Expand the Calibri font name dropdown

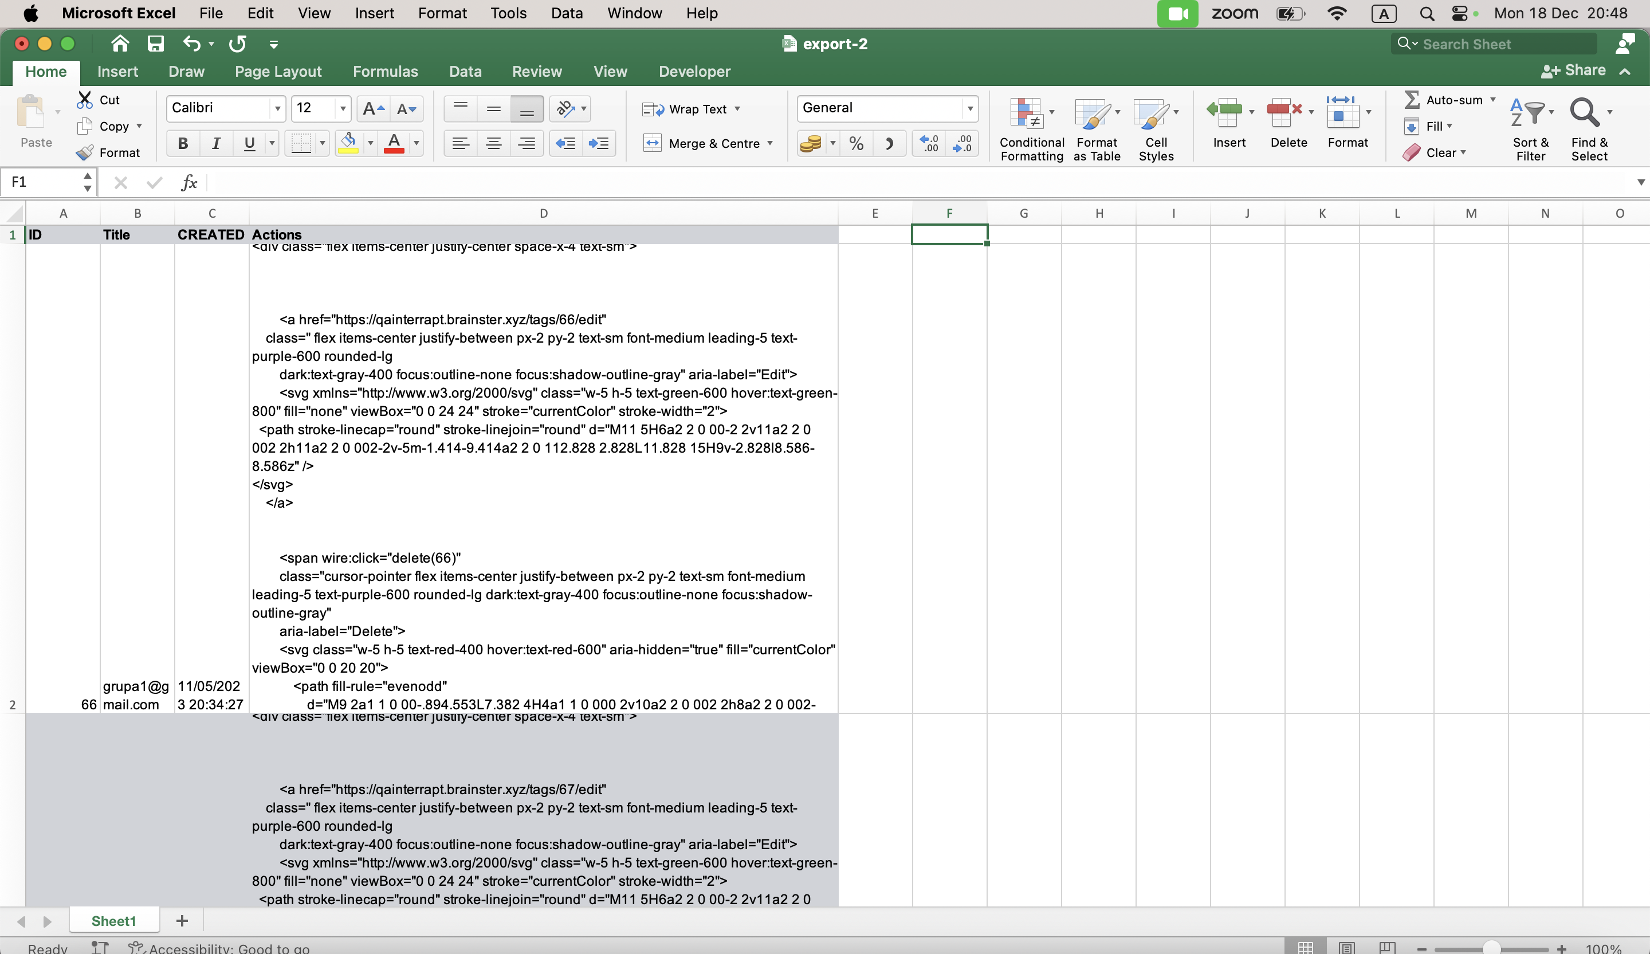(x=278, y=109)
